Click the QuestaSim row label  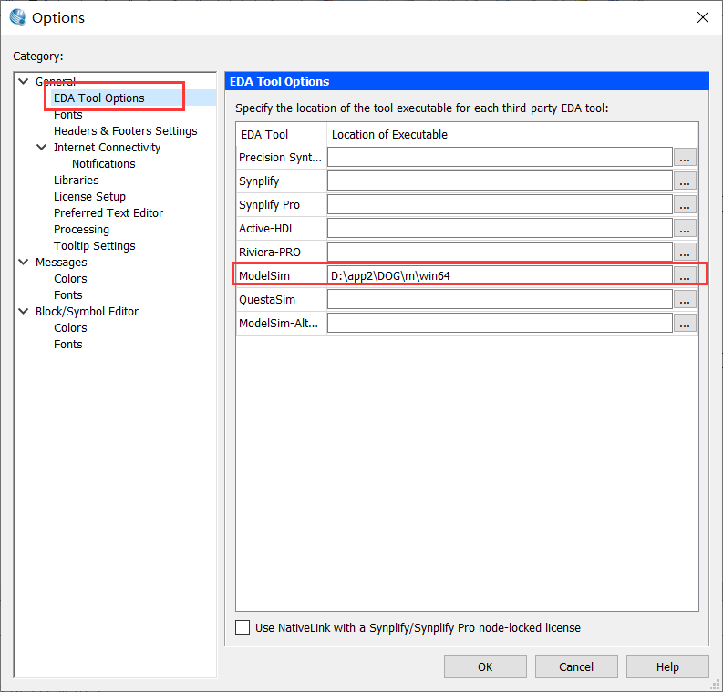pyautogui.click(x=267, y=300)
